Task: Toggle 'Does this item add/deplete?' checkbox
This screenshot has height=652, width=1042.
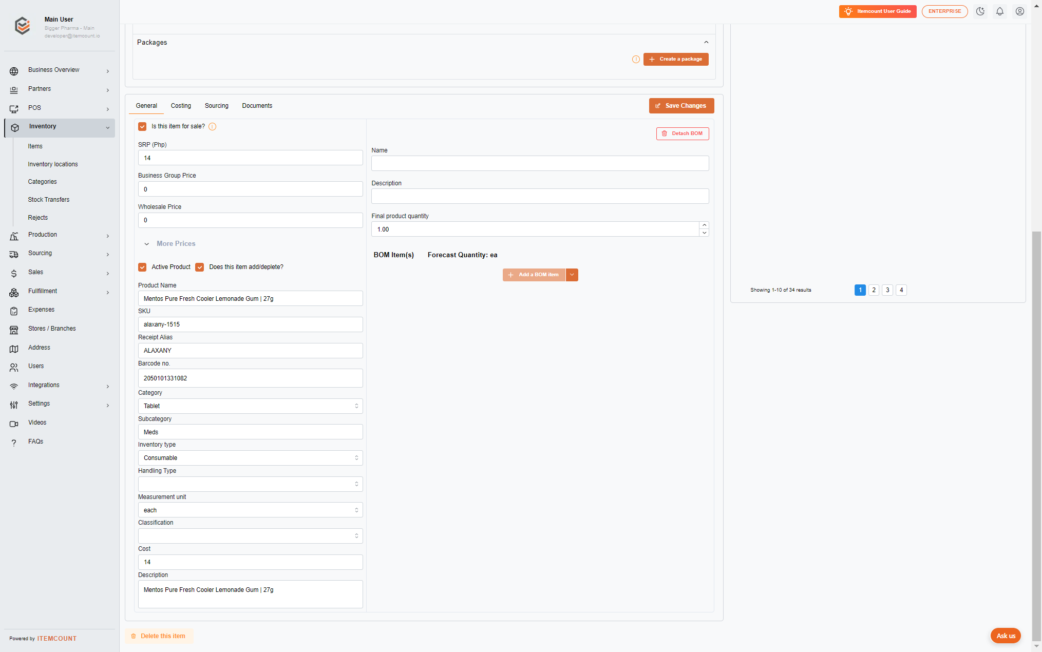Action: coord(200,267)
